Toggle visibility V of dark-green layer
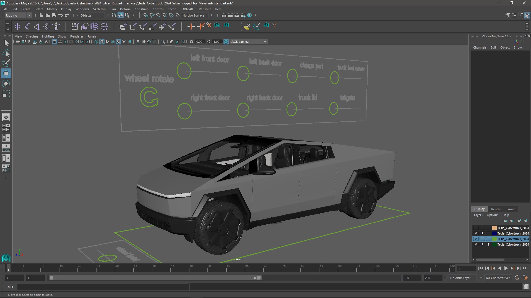531x298 pixels. pos(476,244)
